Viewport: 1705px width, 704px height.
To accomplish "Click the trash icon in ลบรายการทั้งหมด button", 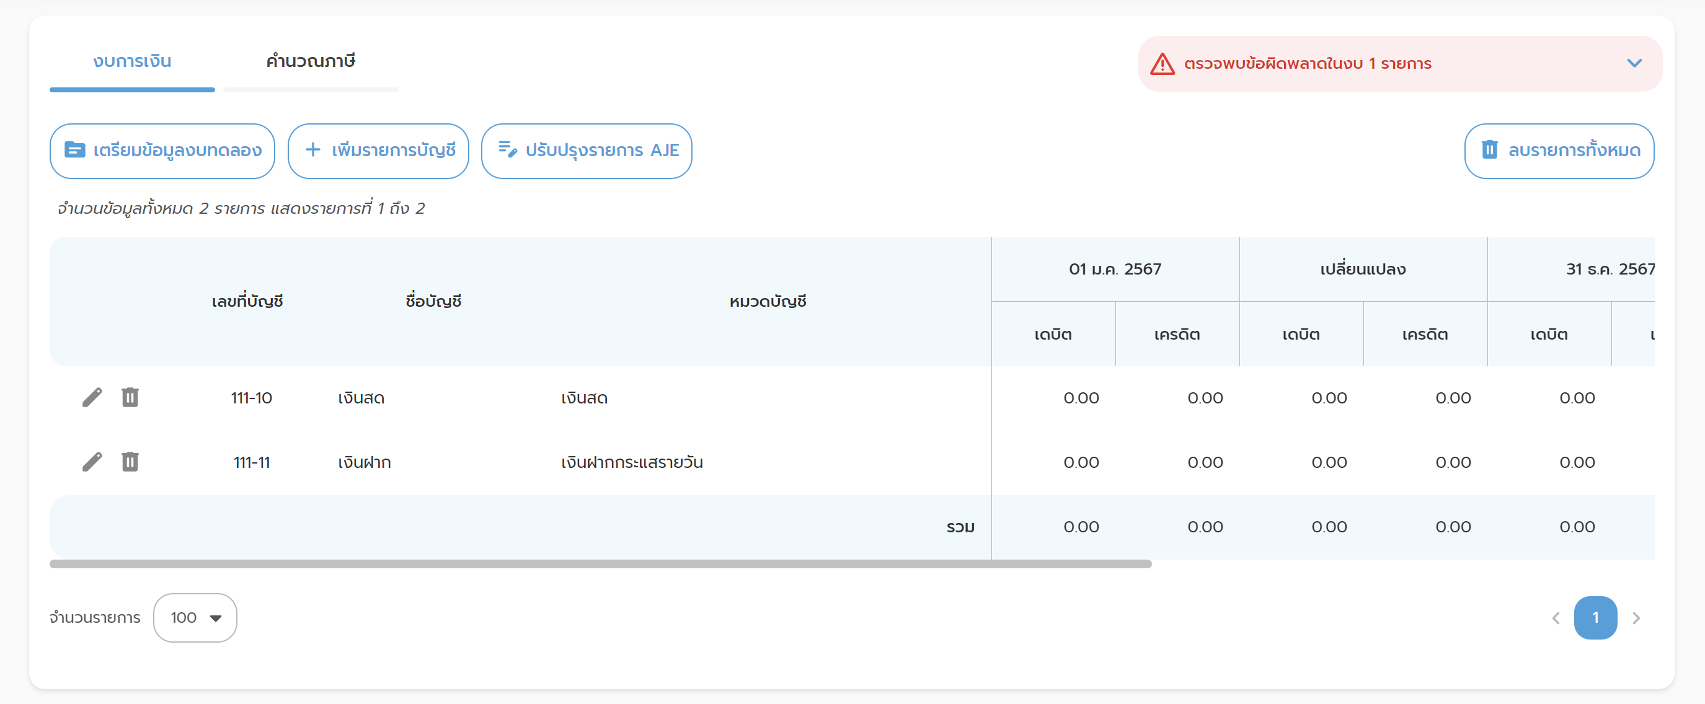I will (1489, 150).
